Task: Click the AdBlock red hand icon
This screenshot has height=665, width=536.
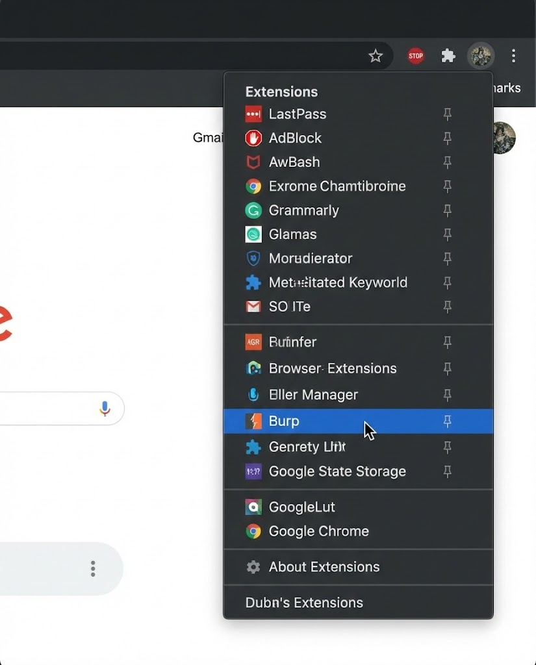Action: (253, 138)
